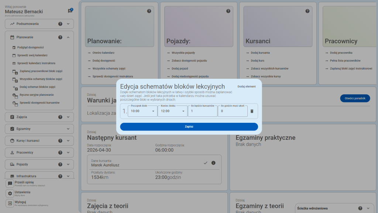Click the Otwórz poradnik button
Screen dimensions: 378x213
(355, 98)
